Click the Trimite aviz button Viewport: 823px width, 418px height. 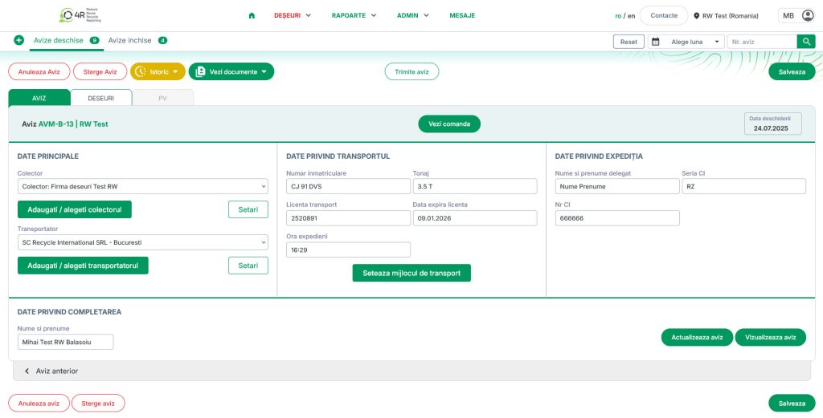[411, 71]
